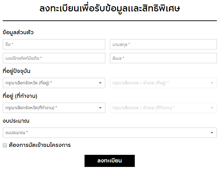
Task: Click the arrow icon on home province dropdown
Action: pyautogui.click(x=100, y=83)
